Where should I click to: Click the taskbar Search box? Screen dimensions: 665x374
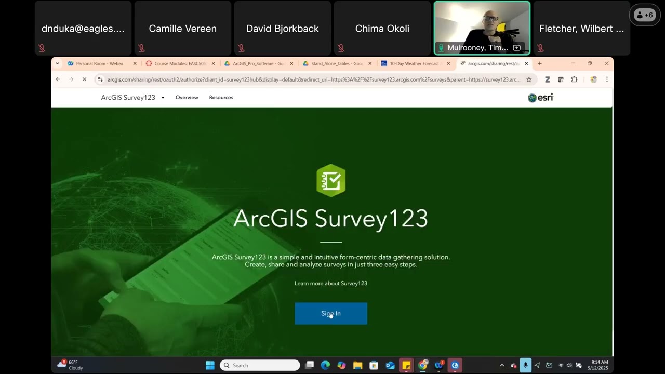260,365
